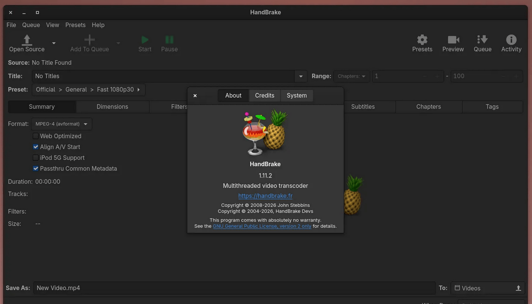Open the Presets gear icon

coord(422,40)
